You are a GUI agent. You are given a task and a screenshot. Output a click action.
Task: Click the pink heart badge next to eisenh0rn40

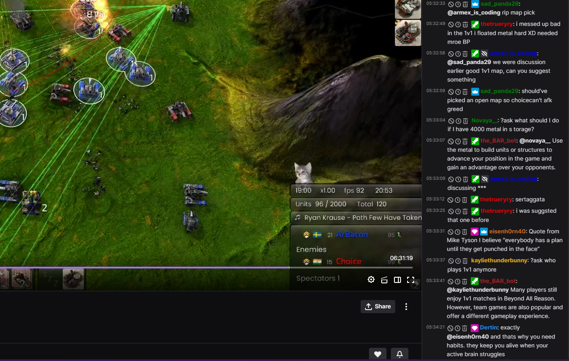[475, 232]
